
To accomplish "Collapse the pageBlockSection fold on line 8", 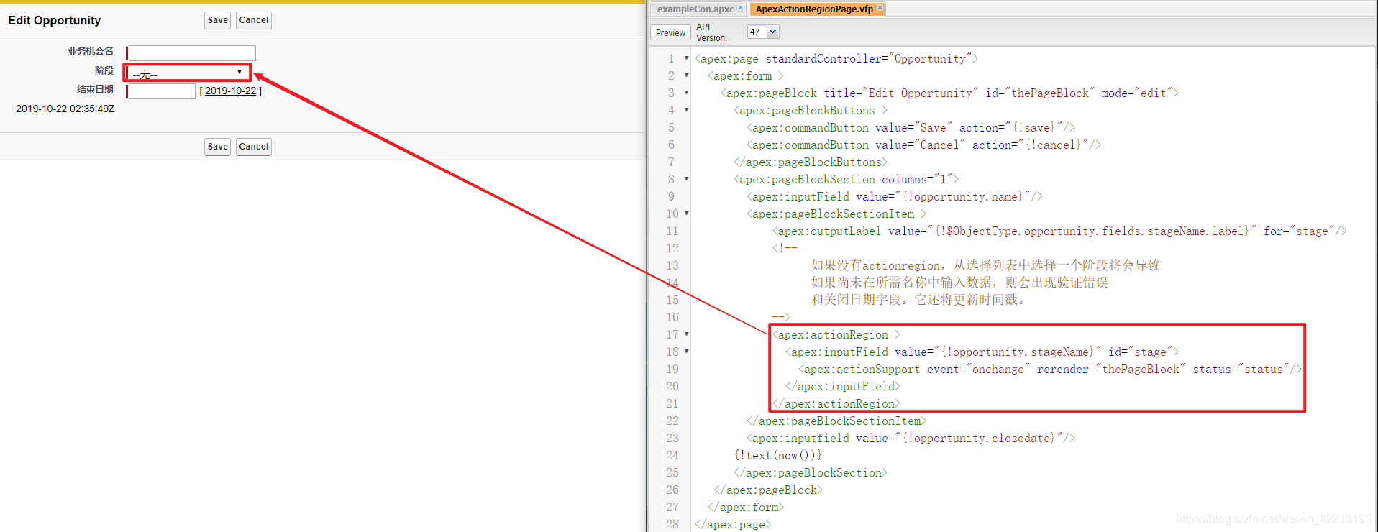I will [686, 179].
